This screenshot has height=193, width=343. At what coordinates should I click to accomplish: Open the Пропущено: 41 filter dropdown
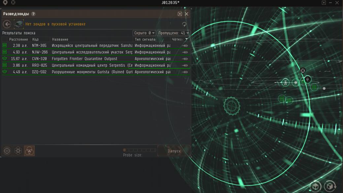(173, 33)
